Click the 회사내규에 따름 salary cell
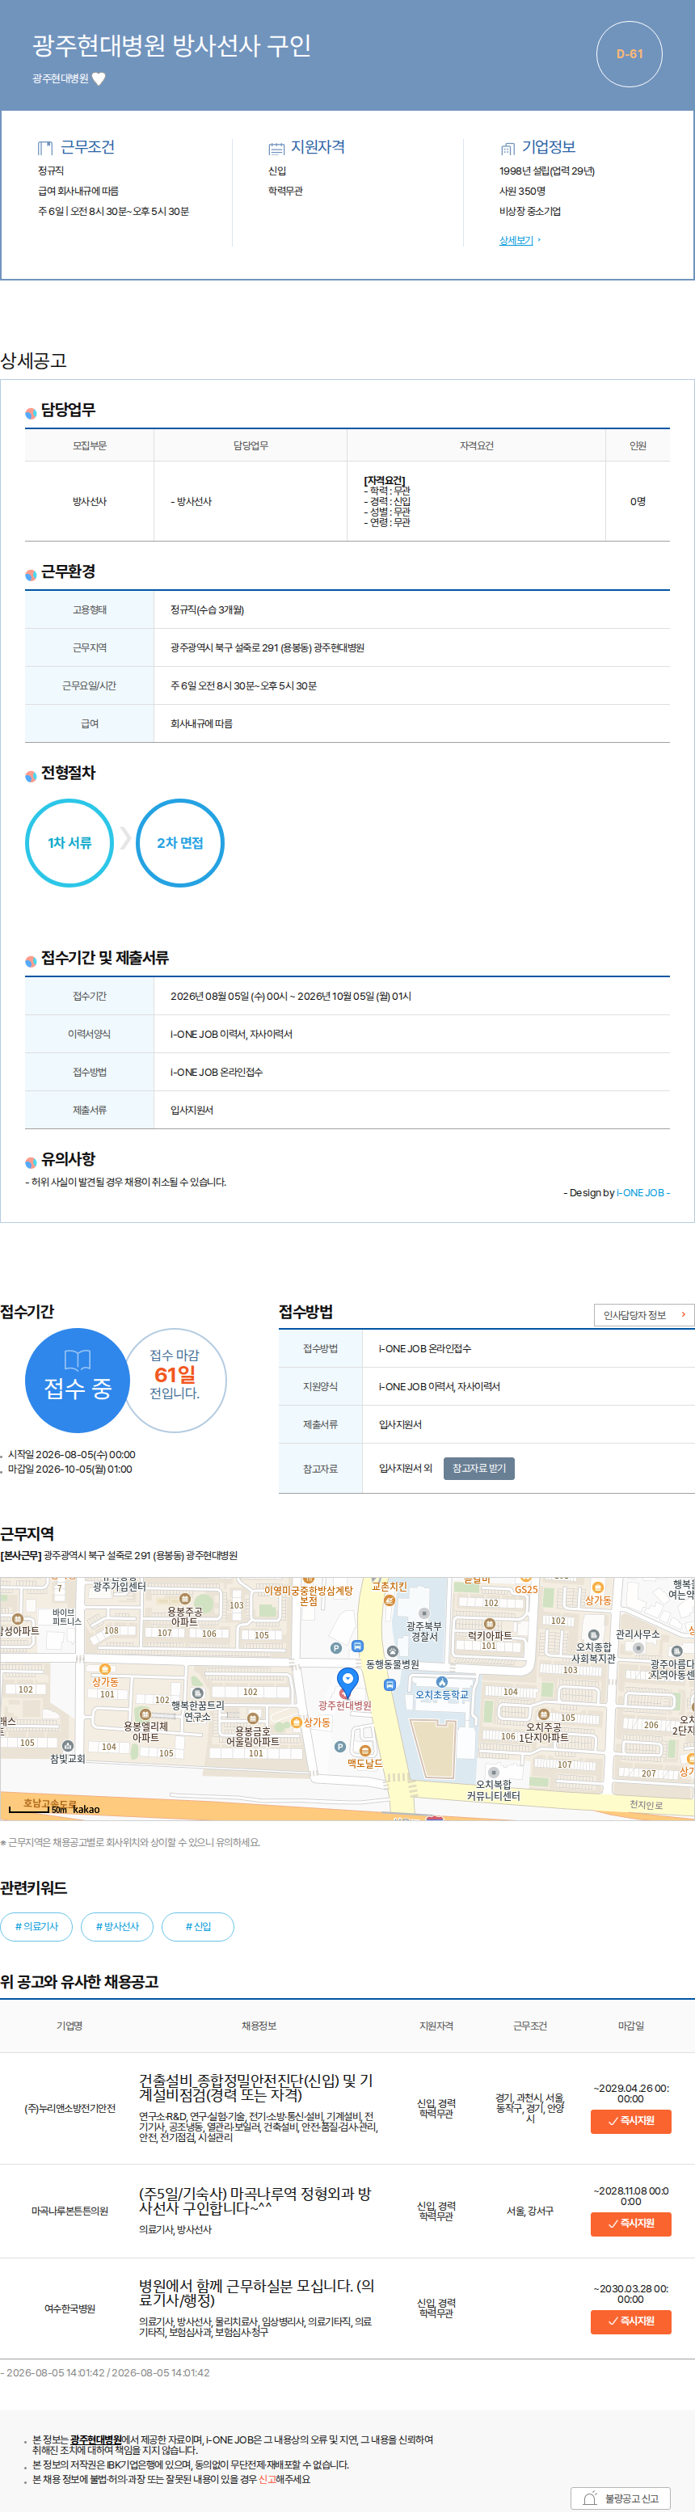This screenshot has width=695, height=2513. tap(411, 724)
